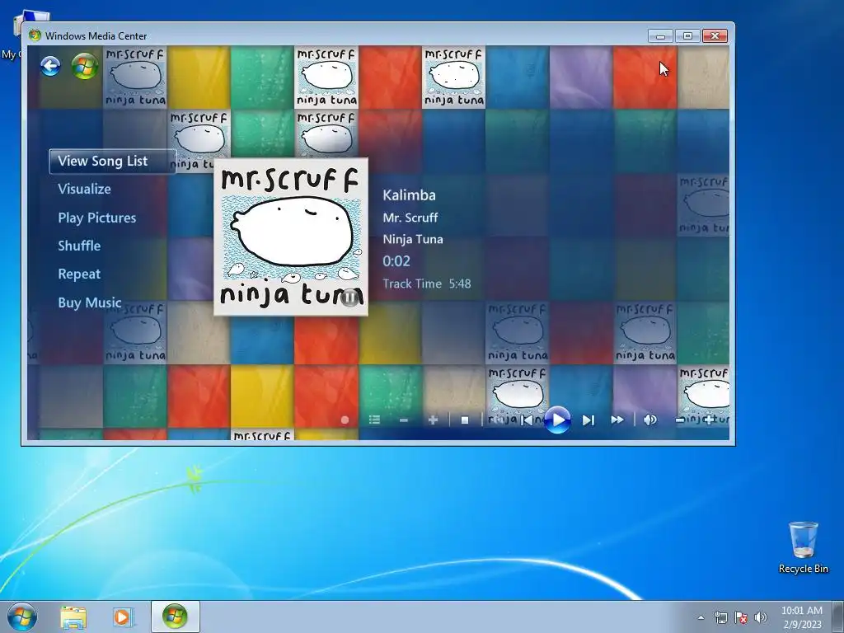Viewport: 844px width, 633px height.
Task: Click the Ninja Tuna album name
Action: point(413,239)
